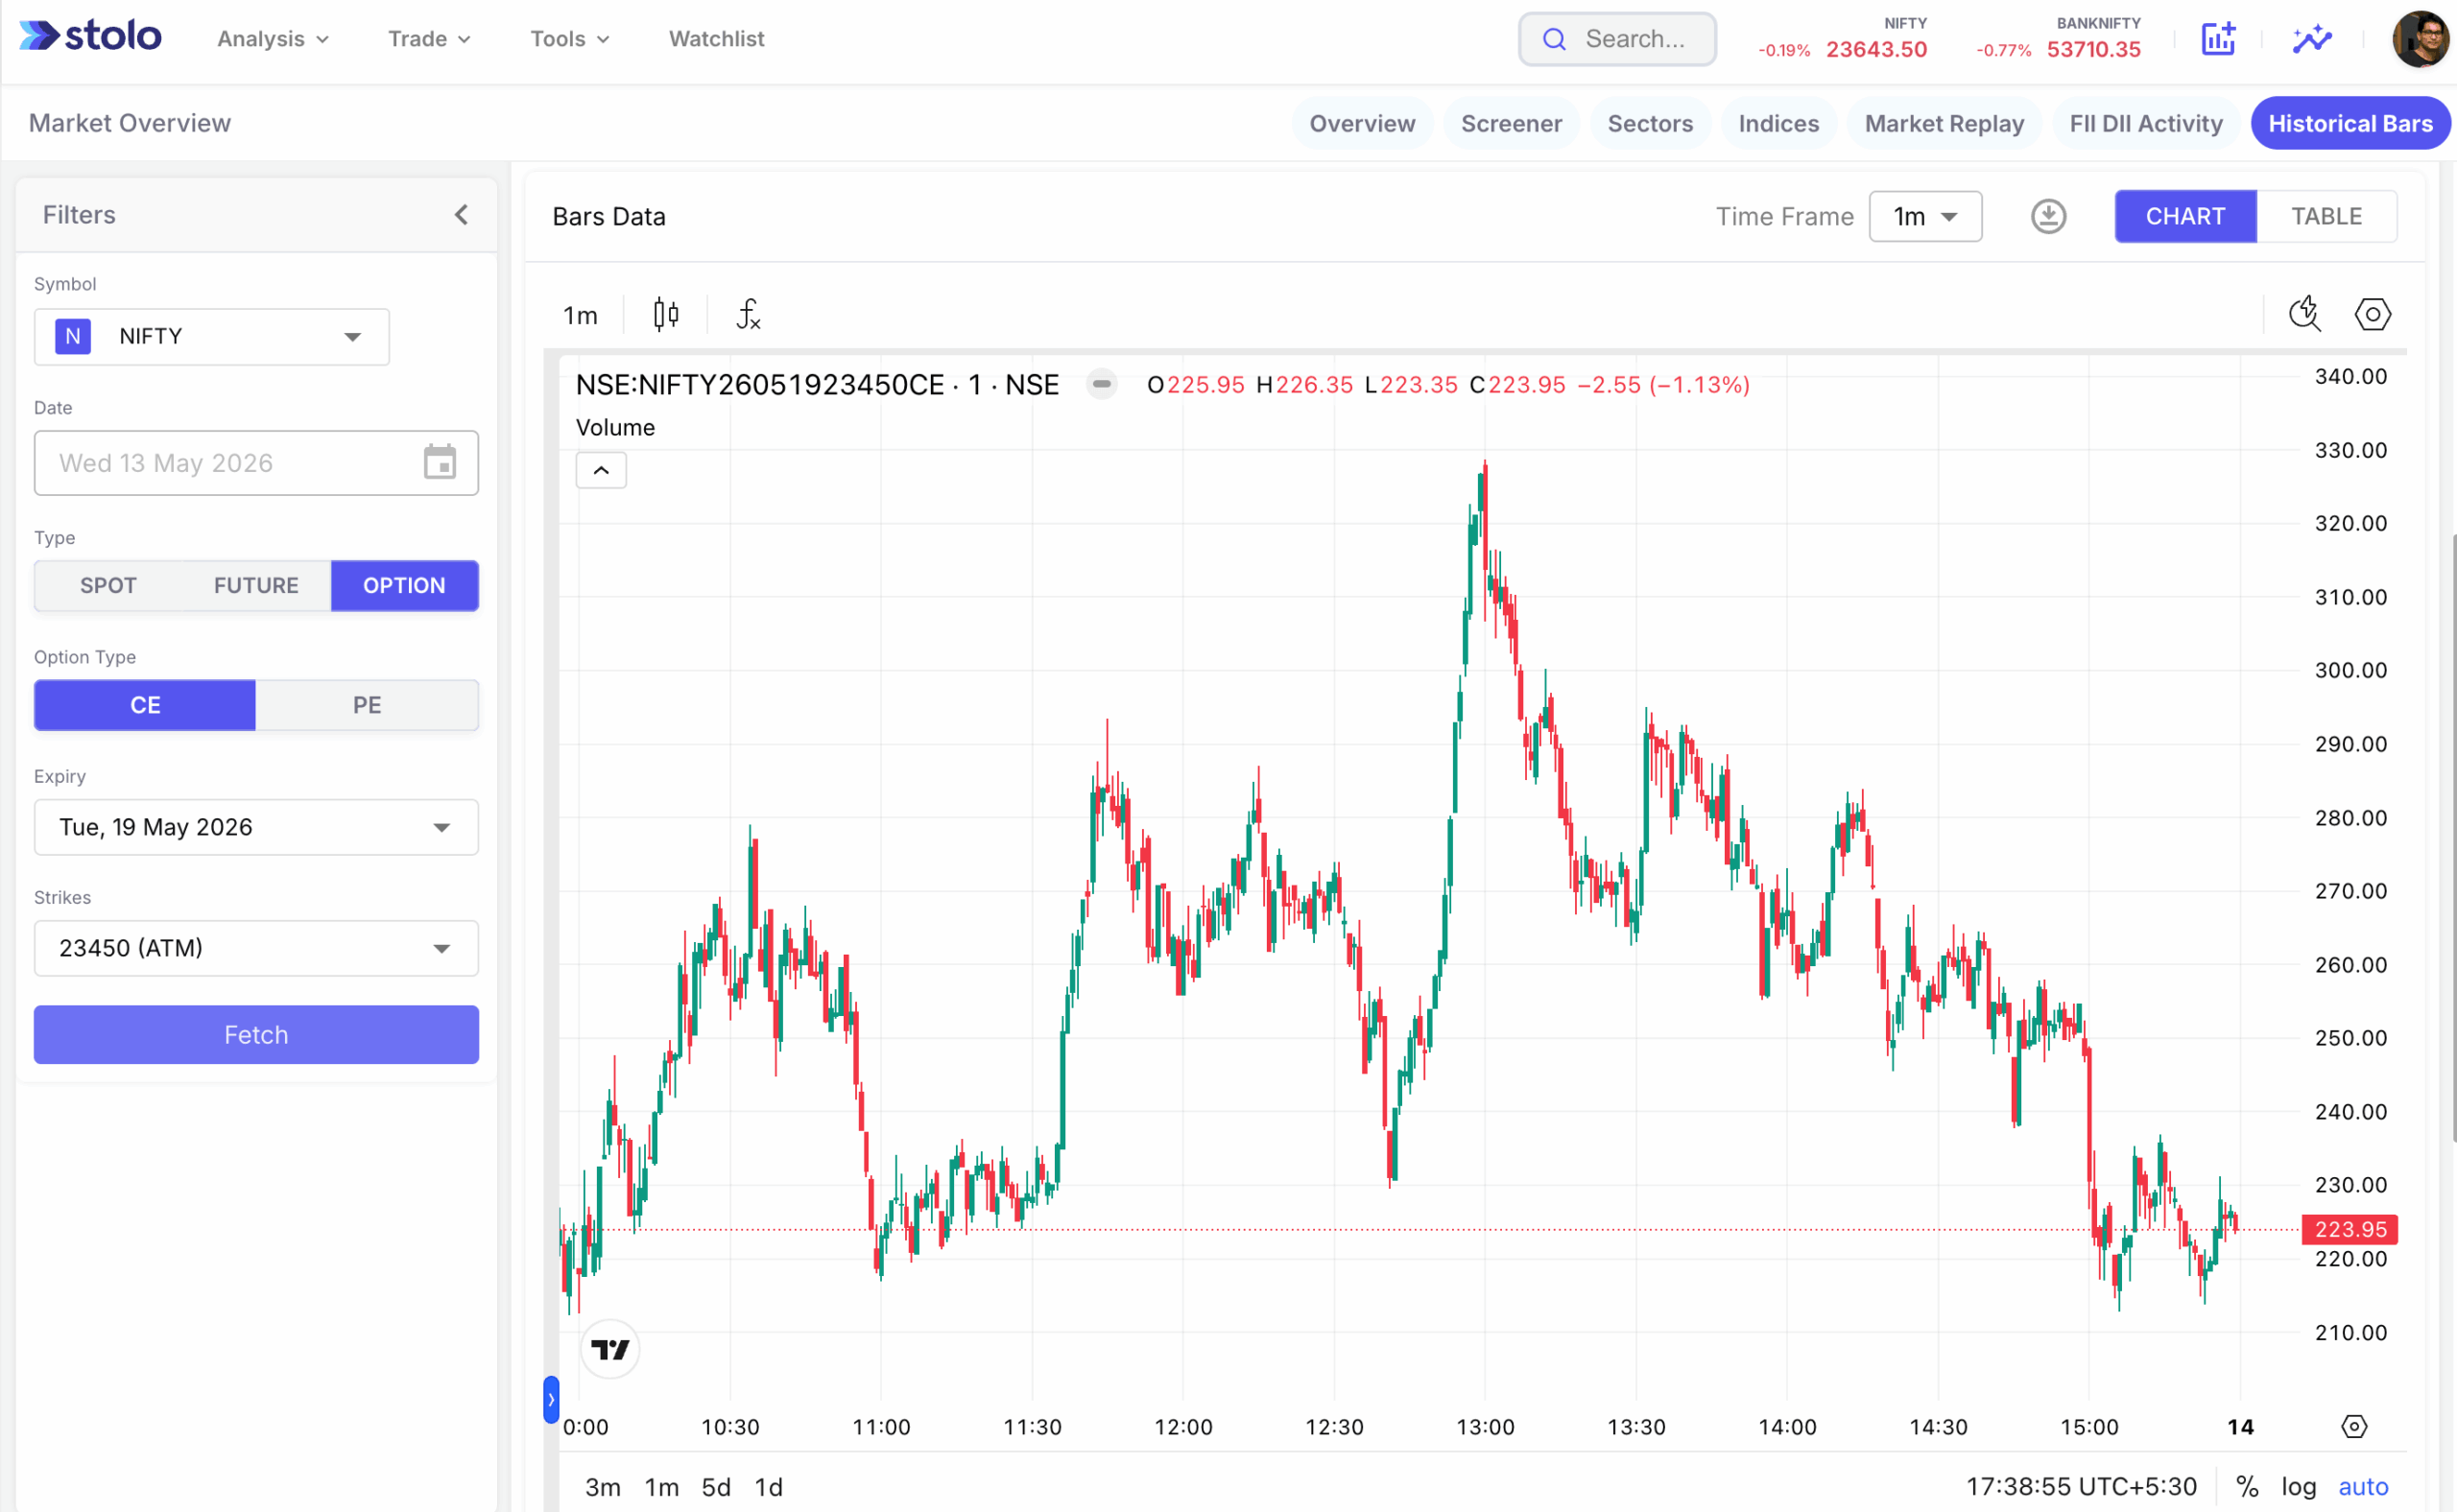Set chart range to 1m at bottom
2457x1512 pixels.
tap(661, 1486)
